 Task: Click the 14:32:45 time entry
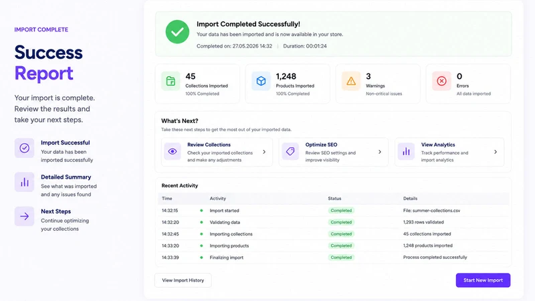[171, 234]
